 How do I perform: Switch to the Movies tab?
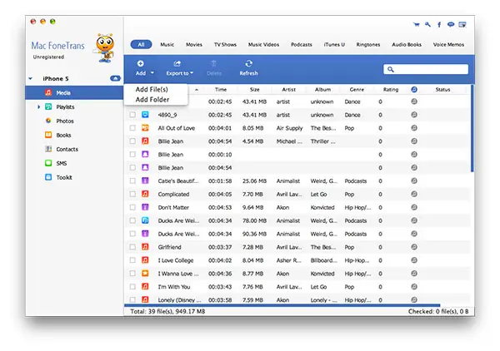coord(194,45)
